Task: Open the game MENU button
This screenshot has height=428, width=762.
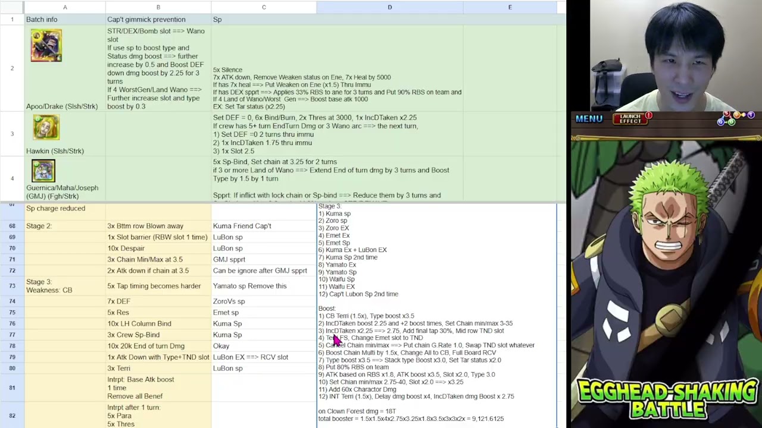Action: pos(589,119)
